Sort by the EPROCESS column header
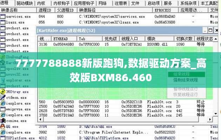 [x=165, y=10]
